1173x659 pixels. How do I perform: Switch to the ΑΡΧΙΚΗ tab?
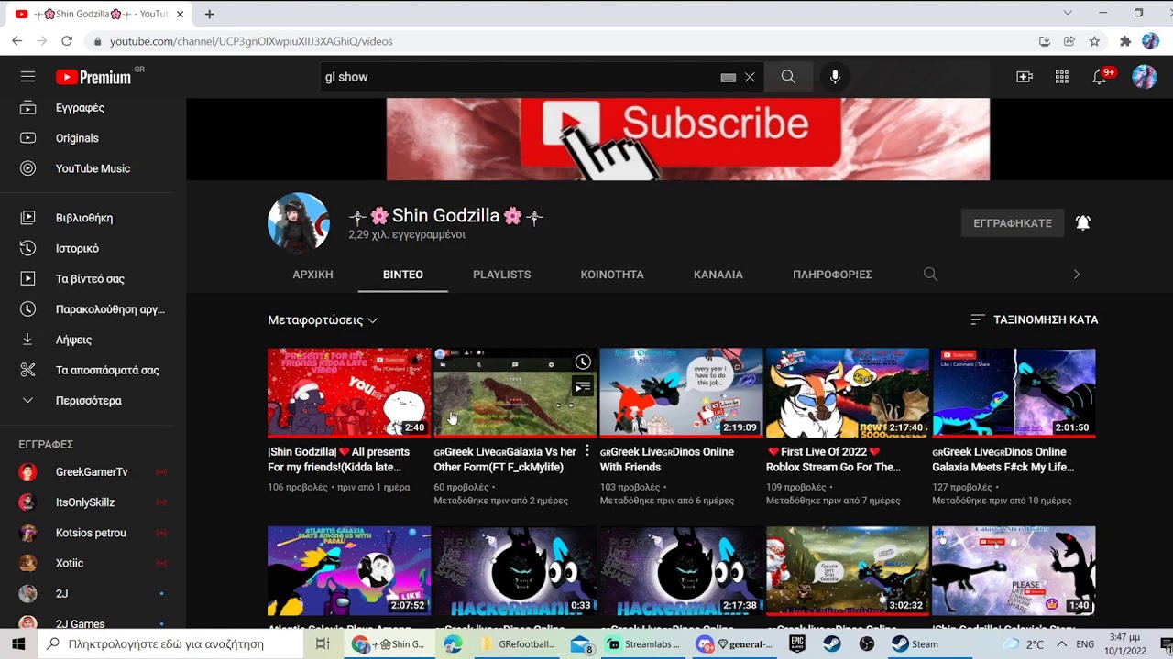[312, 275]
